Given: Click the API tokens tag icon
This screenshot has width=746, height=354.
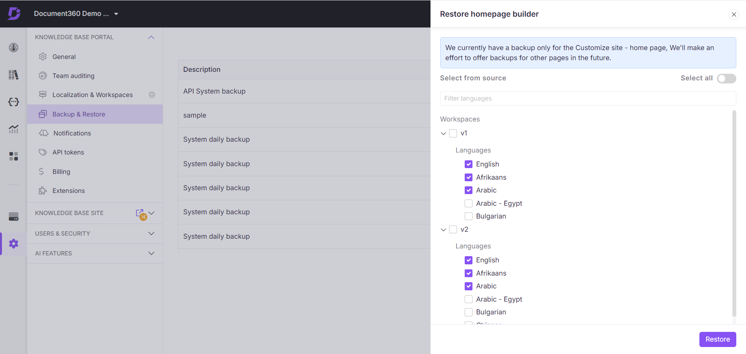Looking at the screenshot, I should (x=43, y=152).
